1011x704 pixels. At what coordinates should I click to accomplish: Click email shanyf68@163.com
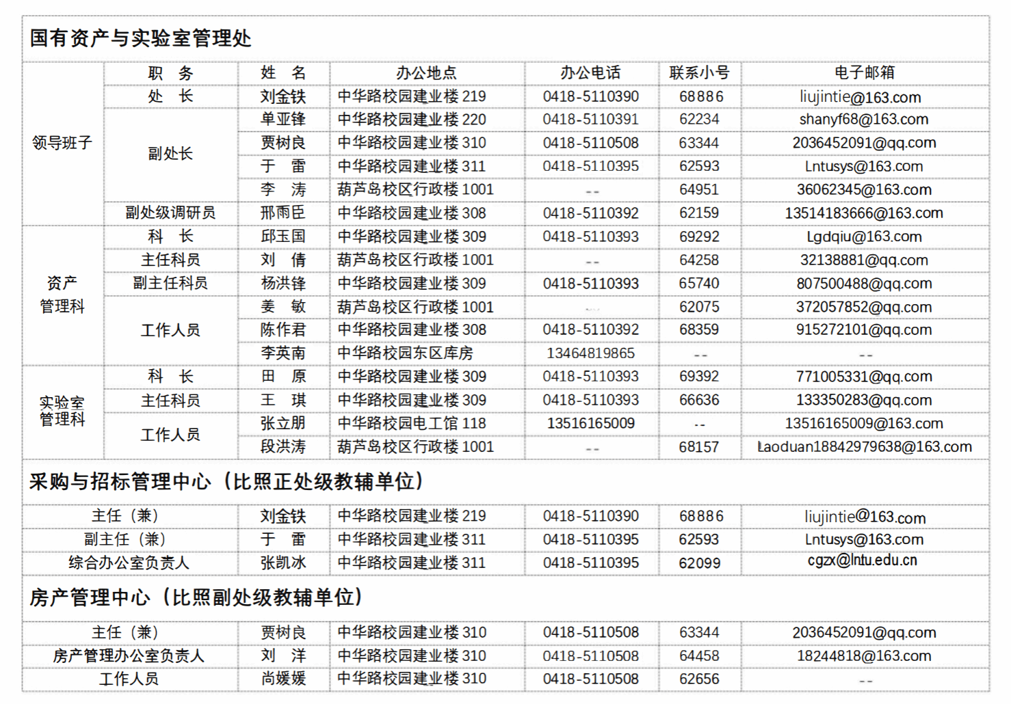click(863, 120)
